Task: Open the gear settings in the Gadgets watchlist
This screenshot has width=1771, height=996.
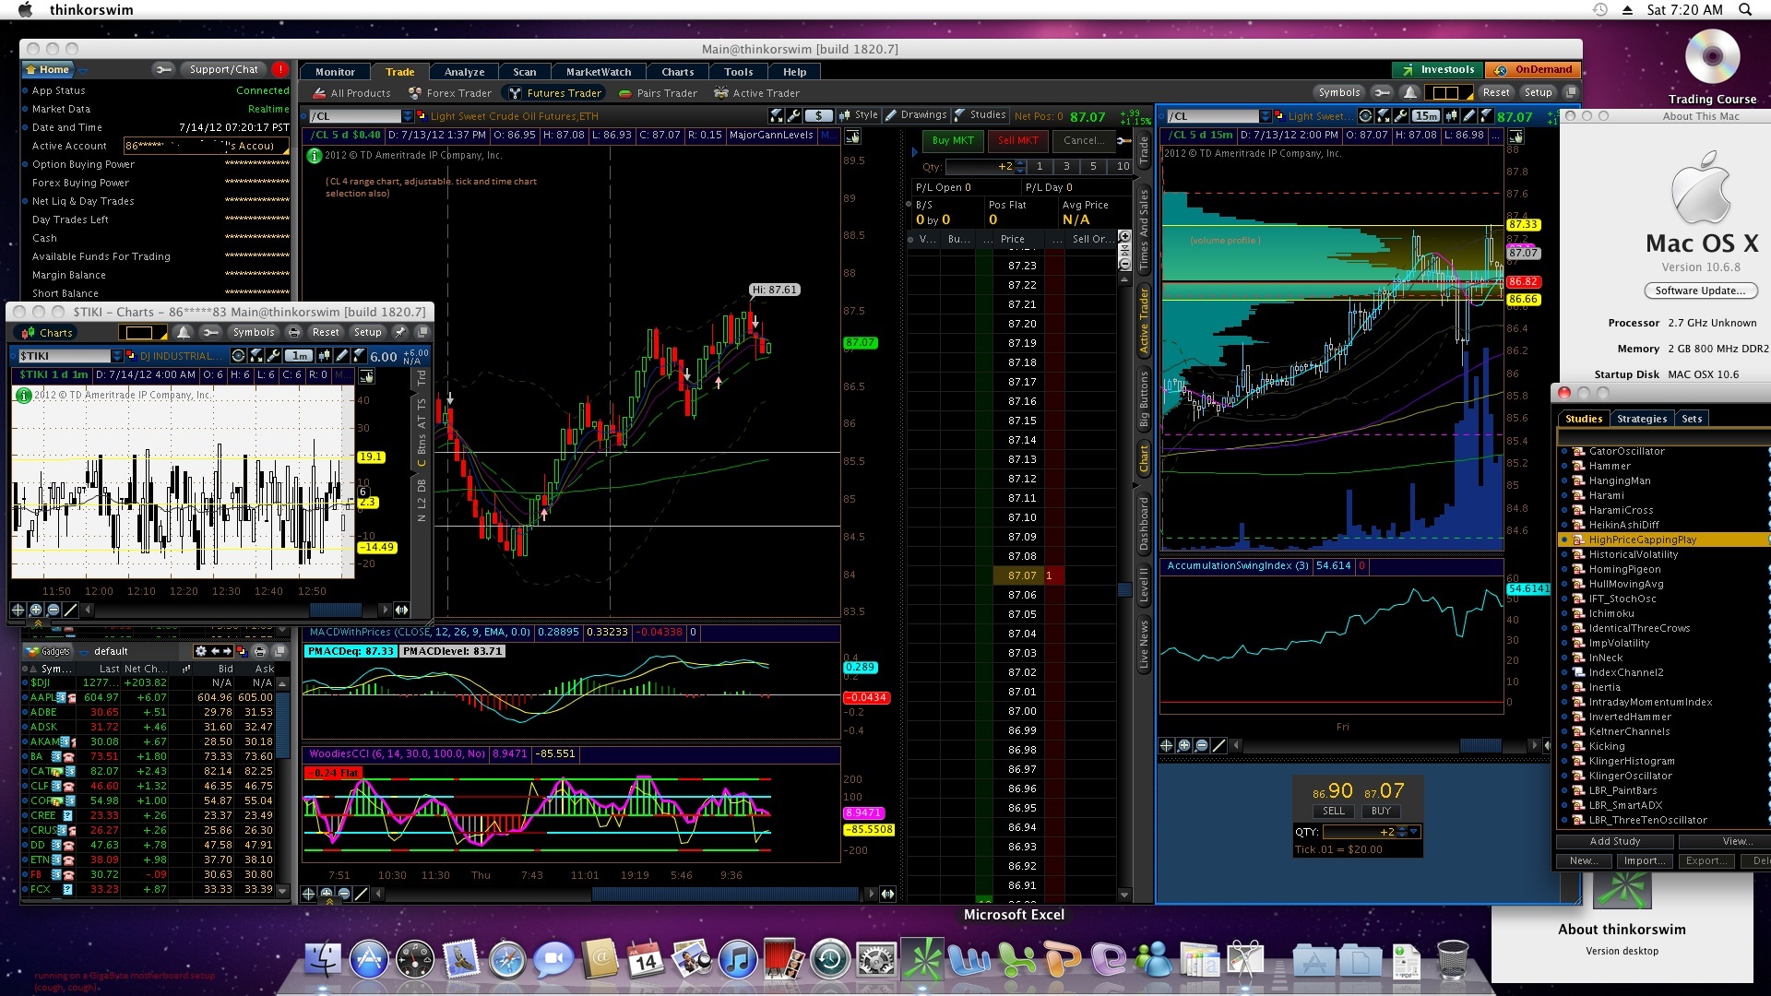Action: 200,651
